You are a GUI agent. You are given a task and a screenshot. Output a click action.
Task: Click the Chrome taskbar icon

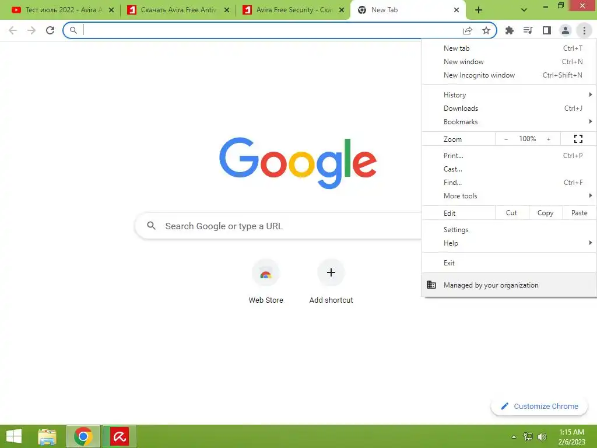[x=83, y=436]
